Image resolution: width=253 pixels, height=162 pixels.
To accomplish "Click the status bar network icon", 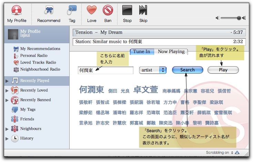I will tap(237, 152).
